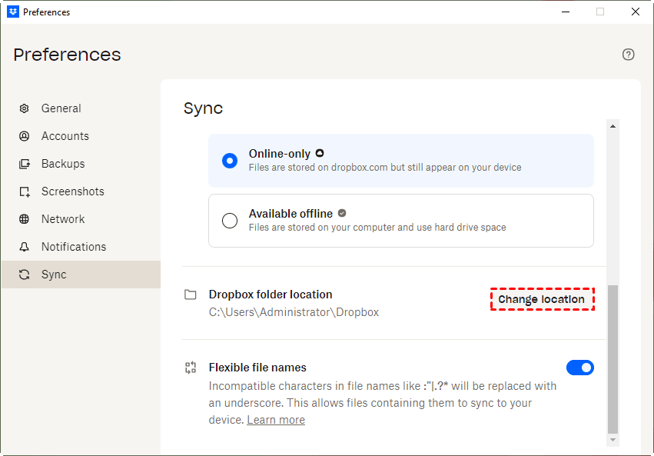Screen dimensions: 654x456
Task: Click the Backups icon in sidebar
Action: 25,164
